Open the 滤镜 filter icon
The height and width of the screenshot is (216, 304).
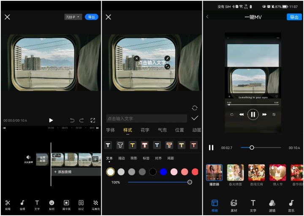[272, 205]
